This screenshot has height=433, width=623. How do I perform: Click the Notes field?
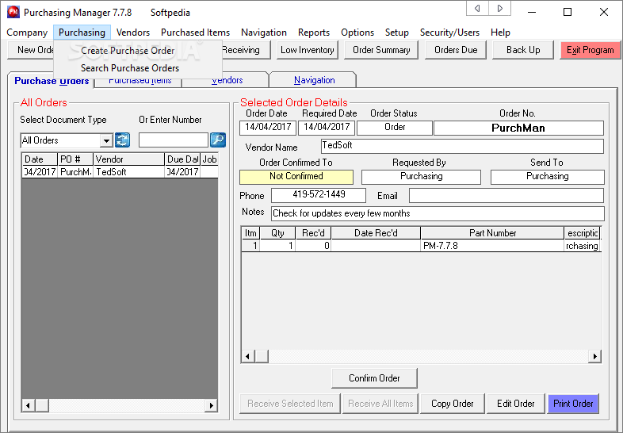pyautogui.click(x=438, y=213)
